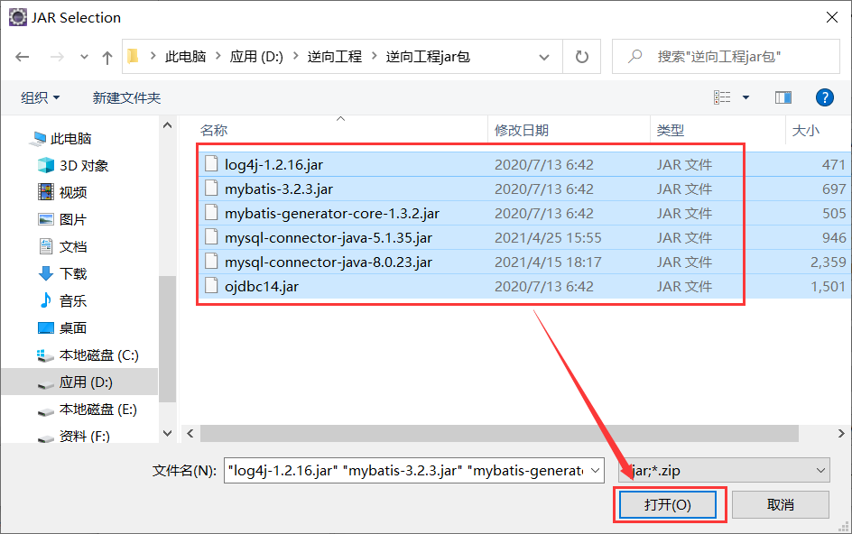Click the horizontal scrollbar of file list
Screen dimensions: 852x534
(x=499, y=434)
